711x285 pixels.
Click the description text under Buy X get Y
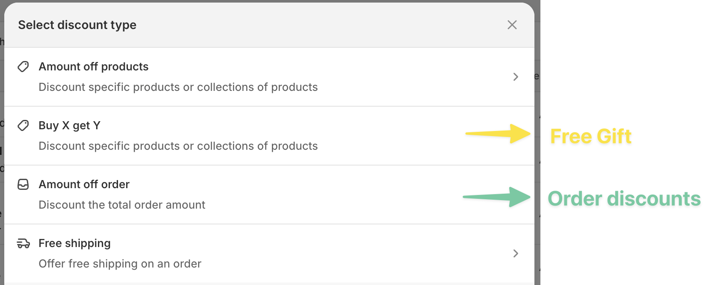pos(178,146)
